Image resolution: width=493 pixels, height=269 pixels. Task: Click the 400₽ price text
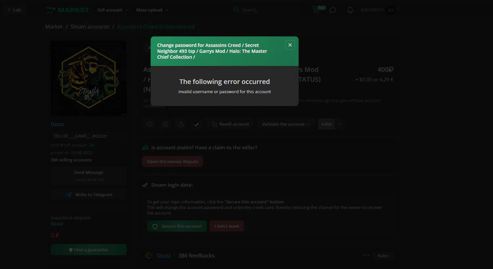tap(385, 70)
